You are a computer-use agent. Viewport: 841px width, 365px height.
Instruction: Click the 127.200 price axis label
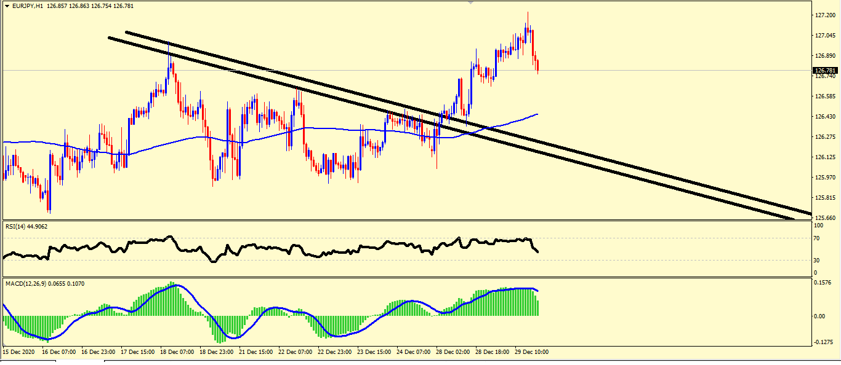824,15
